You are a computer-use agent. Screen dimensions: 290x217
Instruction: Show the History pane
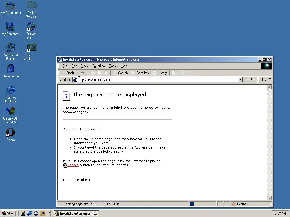160,73
